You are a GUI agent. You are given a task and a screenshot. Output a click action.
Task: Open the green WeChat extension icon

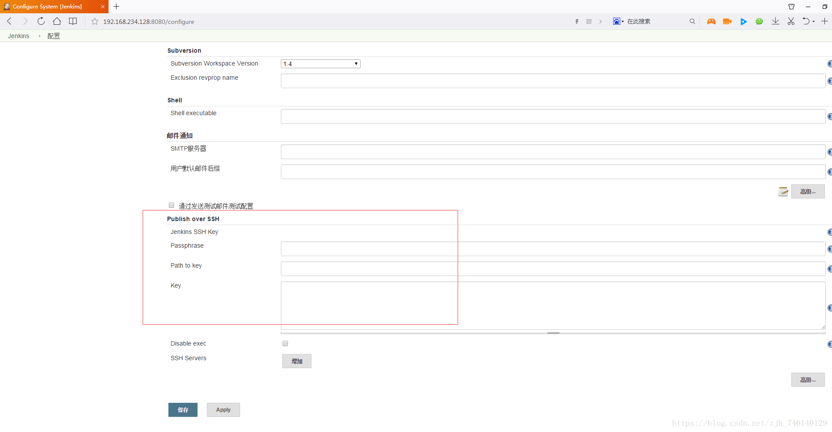tap(759, 21)
